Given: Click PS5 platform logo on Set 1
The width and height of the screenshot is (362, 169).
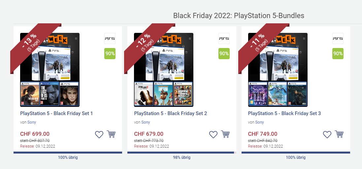Looking at the screenshot, I should (110, 38).
